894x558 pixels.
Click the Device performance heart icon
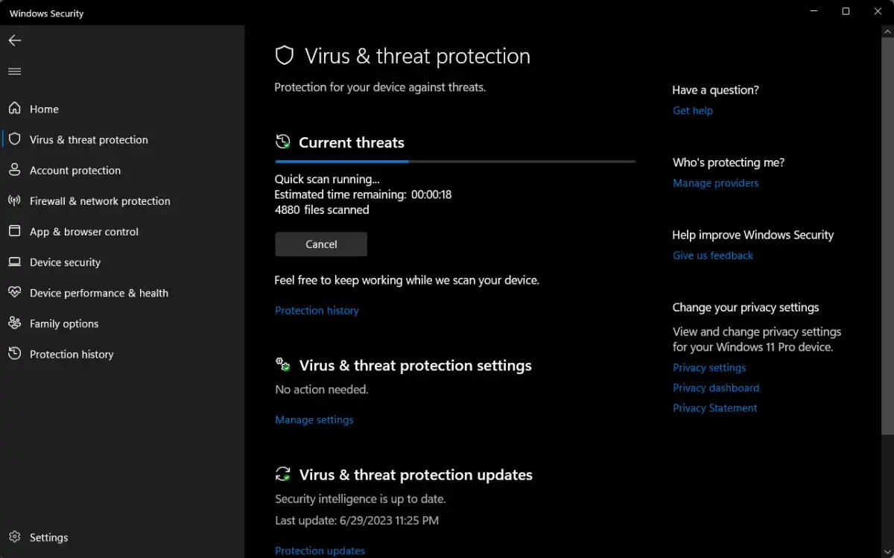[15, 293]
